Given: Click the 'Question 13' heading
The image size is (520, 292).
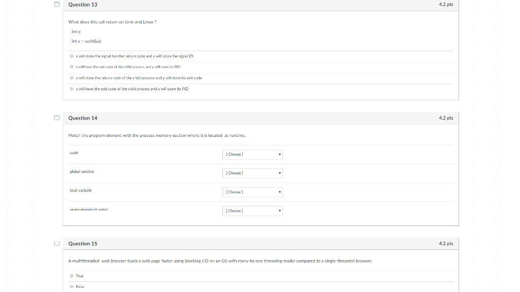Looking at the screenshot, I should [83, 5].
